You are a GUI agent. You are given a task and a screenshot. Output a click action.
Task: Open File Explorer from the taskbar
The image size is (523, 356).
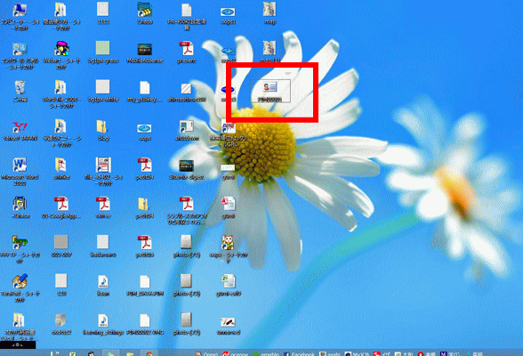pyautogui.click(x=130, y=353)
